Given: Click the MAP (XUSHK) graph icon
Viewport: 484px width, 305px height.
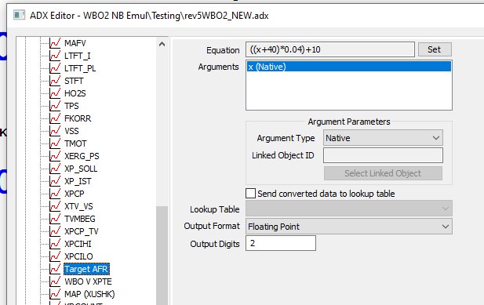Looking at the screenshot, I should 55,294.
